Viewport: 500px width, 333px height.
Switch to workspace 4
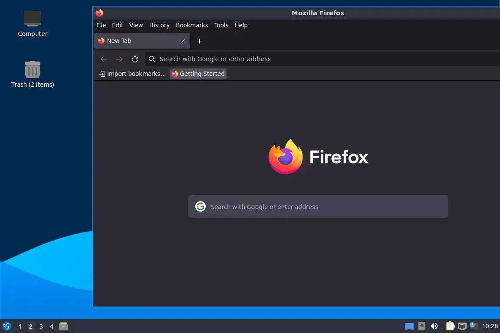51,326
